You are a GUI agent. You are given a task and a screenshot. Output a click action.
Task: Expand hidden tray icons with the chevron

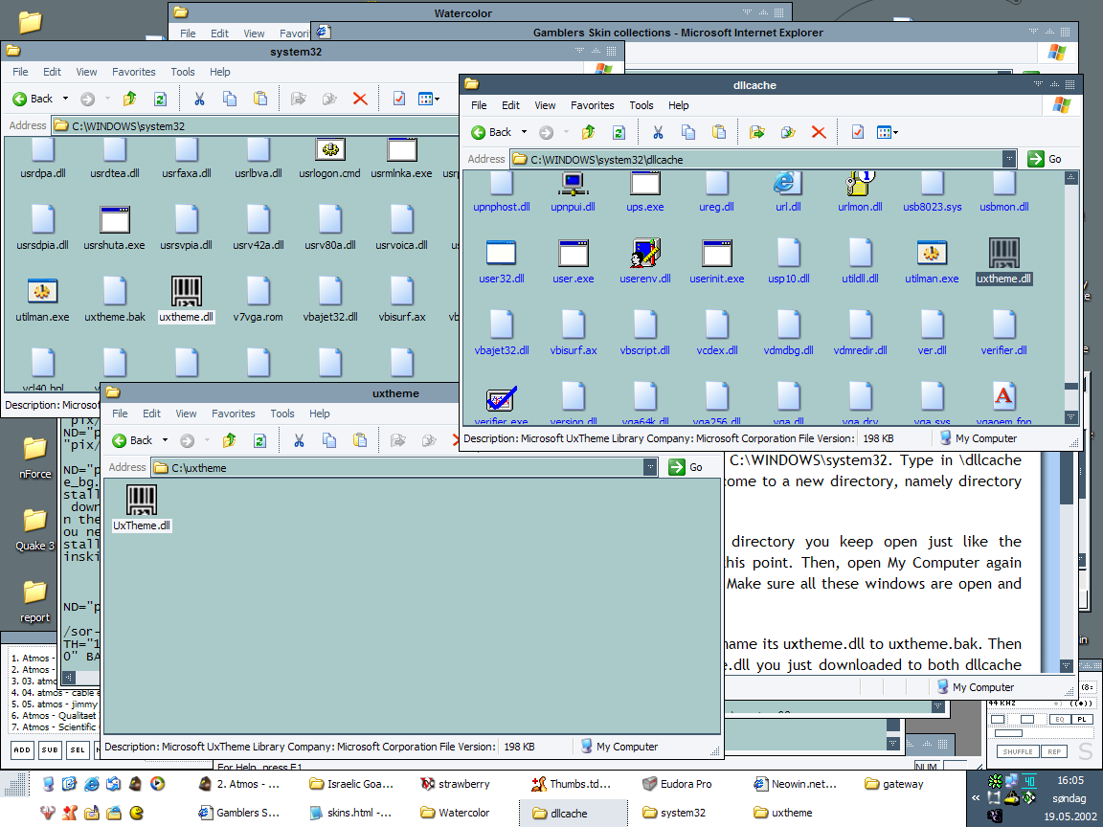pyautogui.click(x=976, y=798)
